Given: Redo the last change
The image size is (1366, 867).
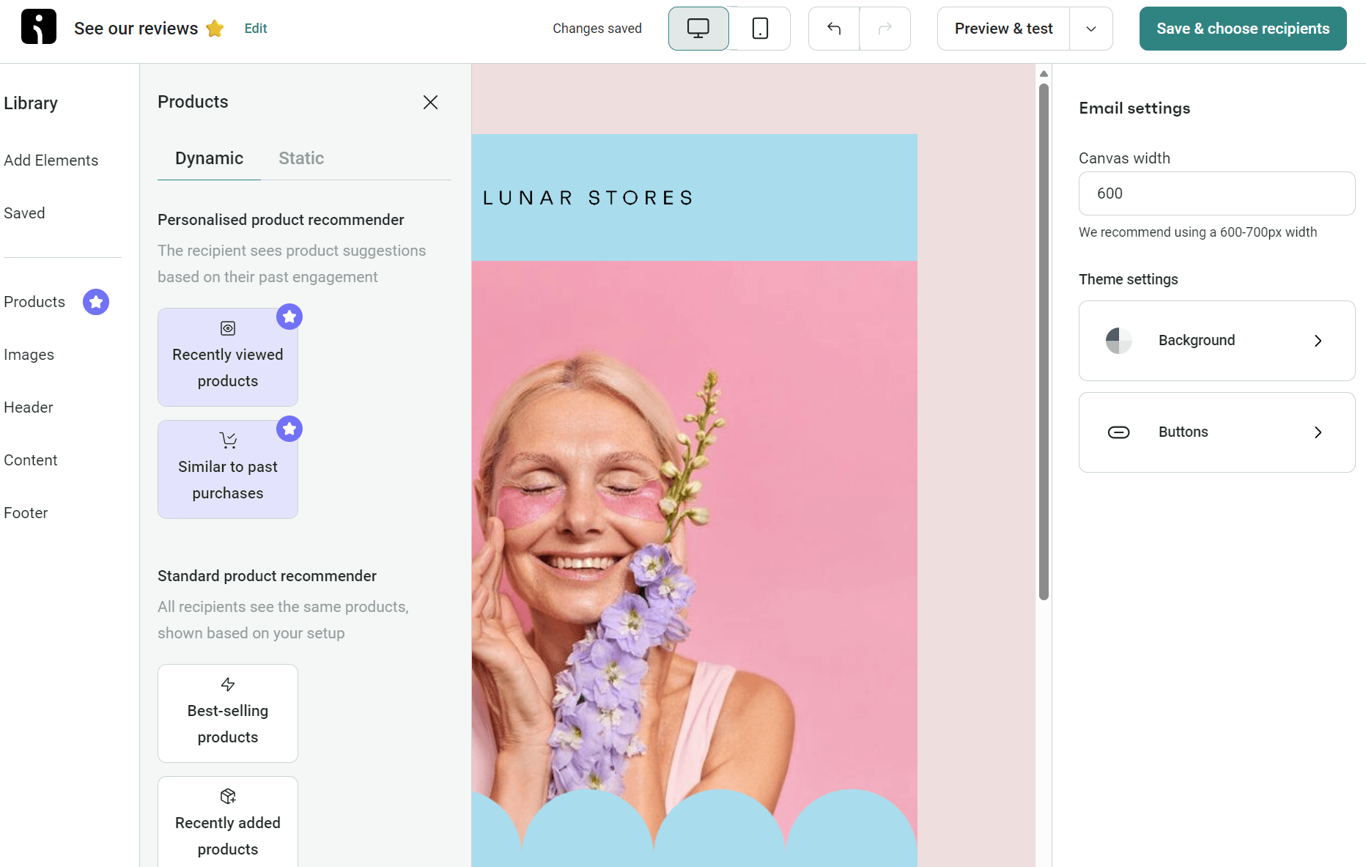Looking at the screenshot, I should click(x=885, y=29).
